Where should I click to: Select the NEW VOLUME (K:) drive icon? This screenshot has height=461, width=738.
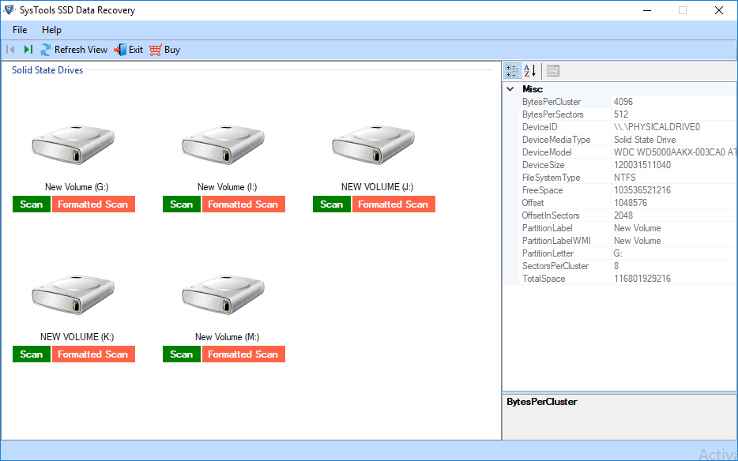[x=73, y=294]
